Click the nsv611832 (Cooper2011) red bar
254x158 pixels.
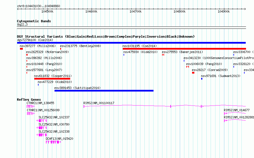click(52, 79)
